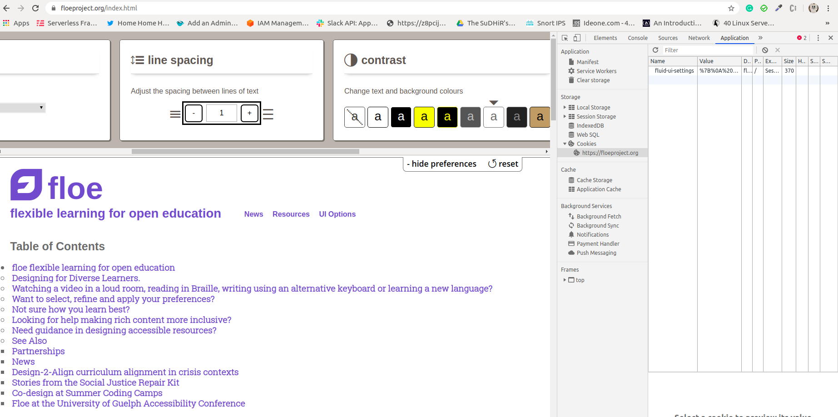Expand the Local Storage tree item
The width and height of the screenshot is (838, 417).
565,108
